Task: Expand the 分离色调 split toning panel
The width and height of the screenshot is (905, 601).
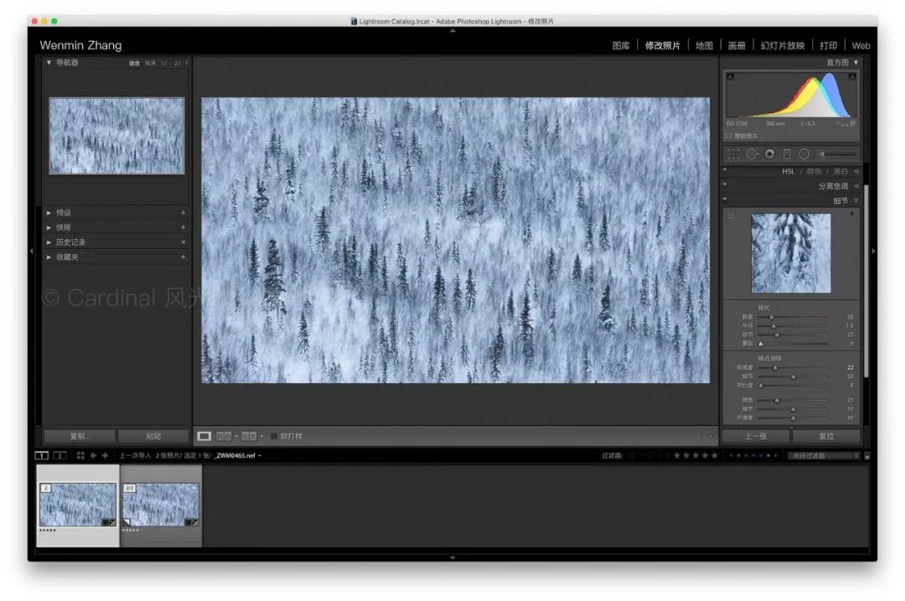Action: [x=856, y=186]
